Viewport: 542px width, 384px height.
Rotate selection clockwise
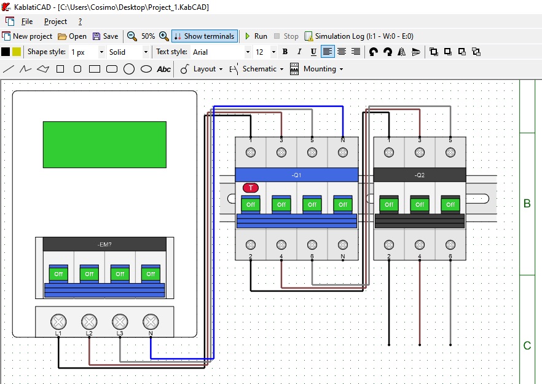[388, 52]
